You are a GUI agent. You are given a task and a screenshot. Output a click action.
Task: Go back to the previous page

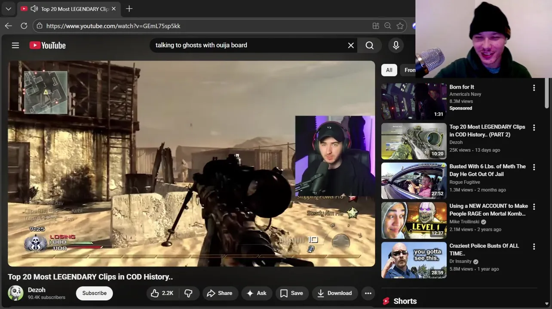8,26
